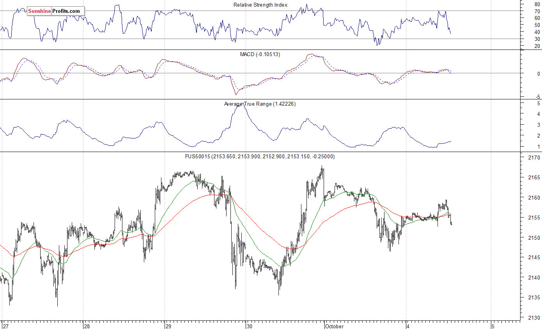Image resolution: width=542 pixels, height=329 pixels.
Task: Click the 2155 price scale value
Action: [534, 218]
